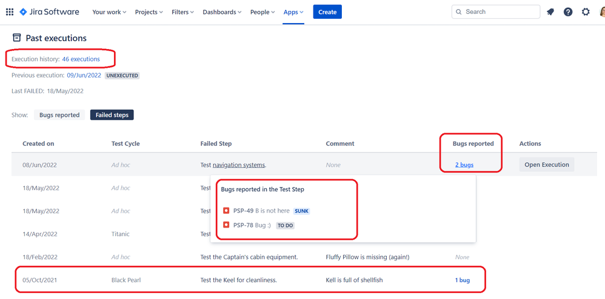This screenshot has width=605, height=299.
Task: Click the TO DO status badge
Action: click(x=285, y=225)
